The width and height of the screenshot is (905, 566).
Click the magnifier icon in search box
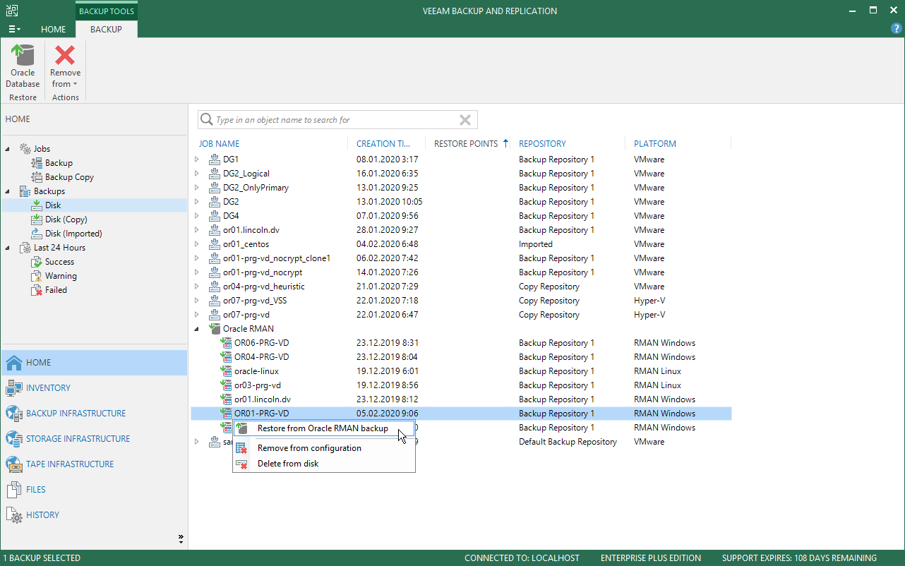[206, 120]
